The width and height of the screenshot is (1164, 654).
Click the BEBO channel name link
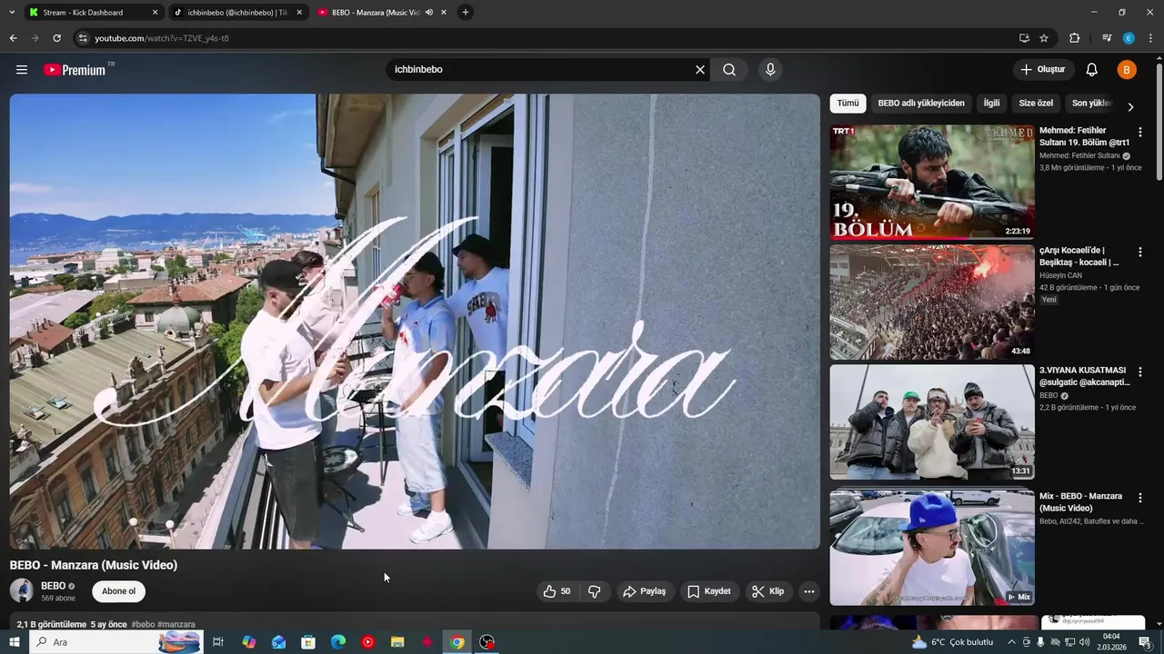[x=53, y=586]
